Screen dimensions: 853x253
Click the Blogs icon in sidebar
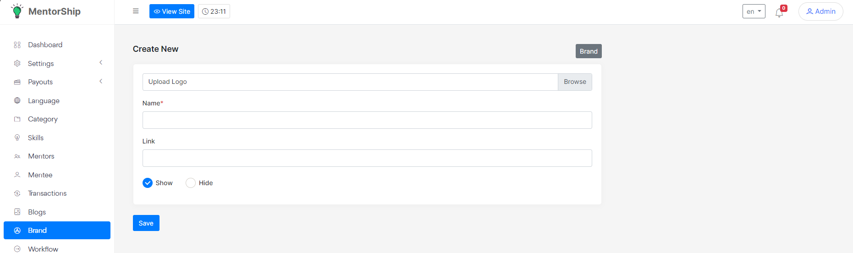[x=17, y=212]
